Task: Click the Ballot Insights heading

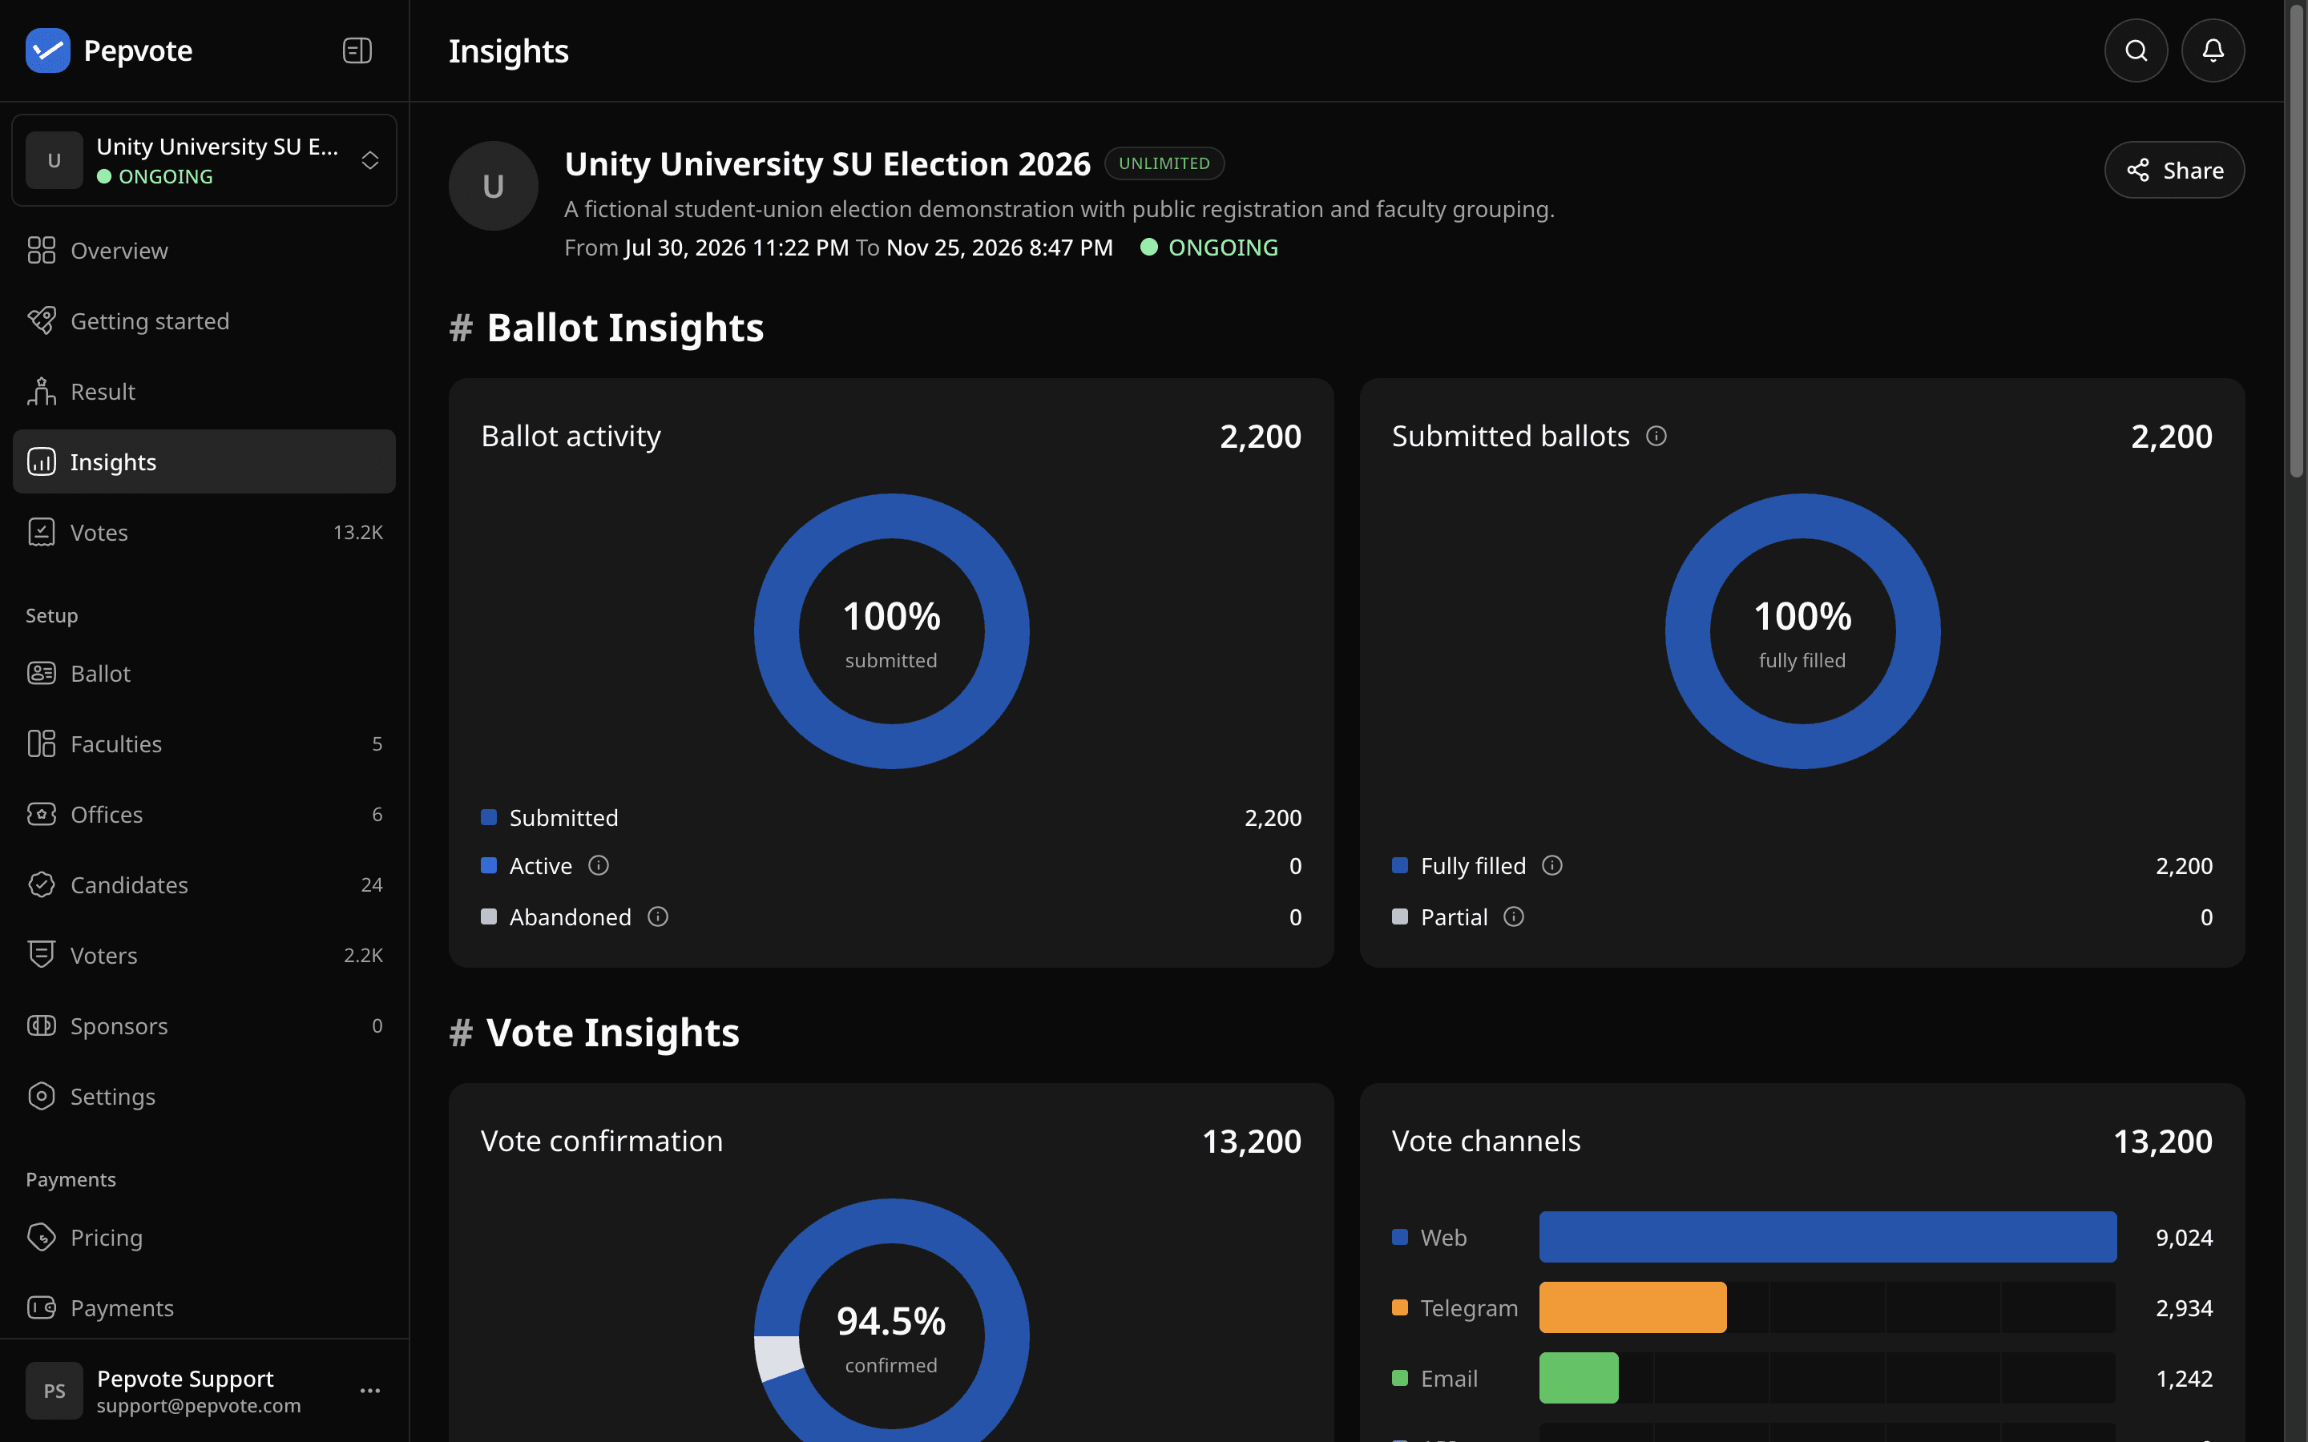Action: (607, 327)
